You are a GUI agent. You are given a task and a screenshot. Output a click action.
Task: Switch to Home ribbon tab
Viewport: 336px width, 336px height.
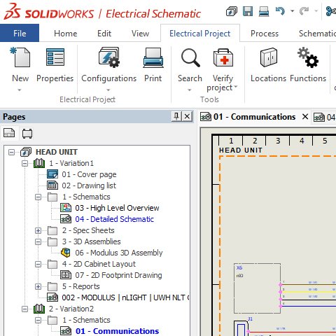pos(66,34)
